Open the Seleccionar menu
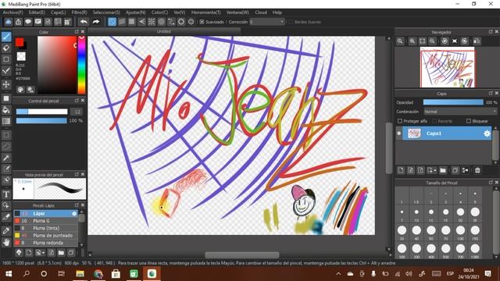The width and height of the screenshot is (500, 281). [106, 12]
